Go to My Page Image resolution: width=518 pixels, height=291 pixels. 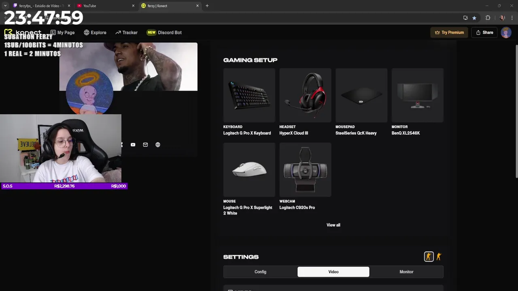[62, 32]
